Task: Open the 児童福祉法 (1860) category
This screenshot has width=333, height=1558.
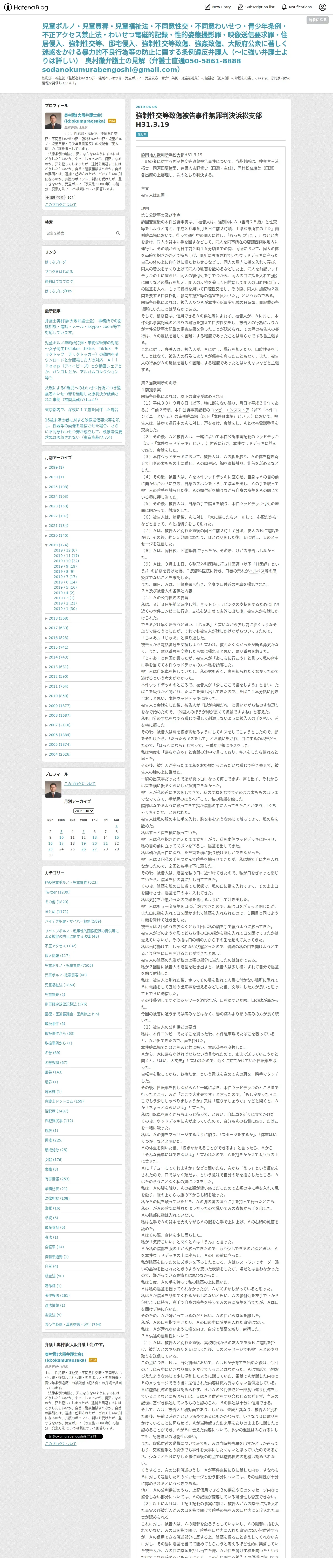Action: (60, 985)
